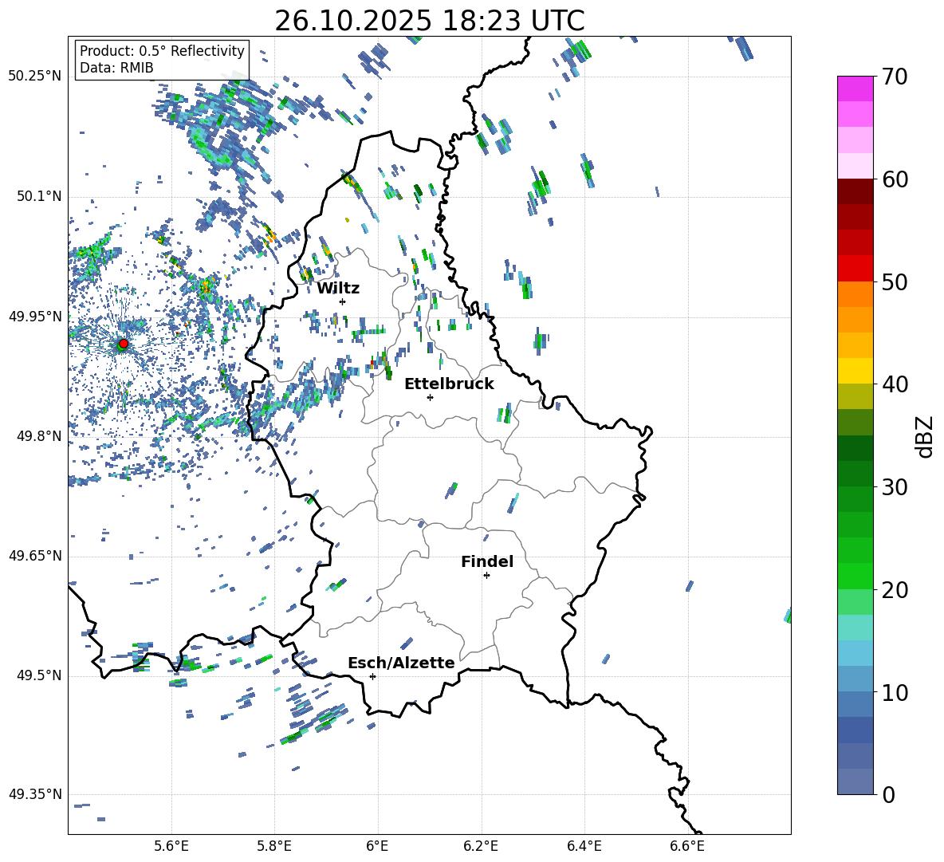The image size is (944, 862).
Task: Pick the magenta swatch atop the colorbar
Action: tap(855, 88)
